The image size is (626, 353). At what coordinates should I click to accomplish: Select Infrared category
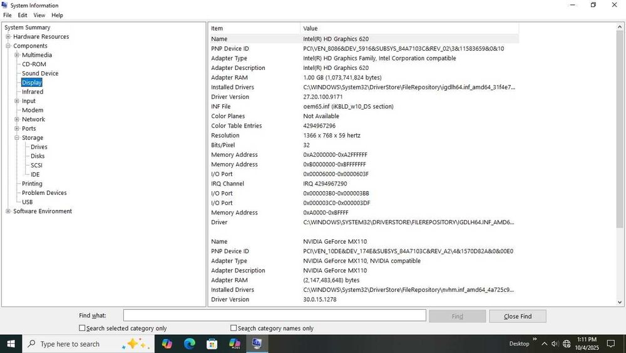pyautogui.click(x=33, y=92)
